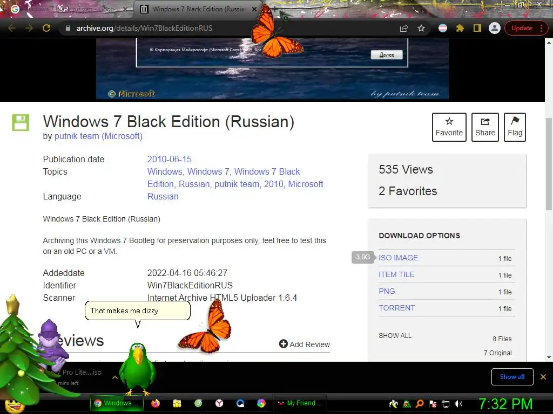553x414 pixels.
Task: Go back using the browser back arrow
Action: (12, 28)
